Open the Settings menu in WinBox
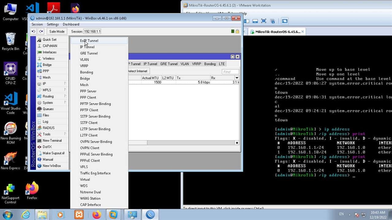392x220 pixels. 53,24
